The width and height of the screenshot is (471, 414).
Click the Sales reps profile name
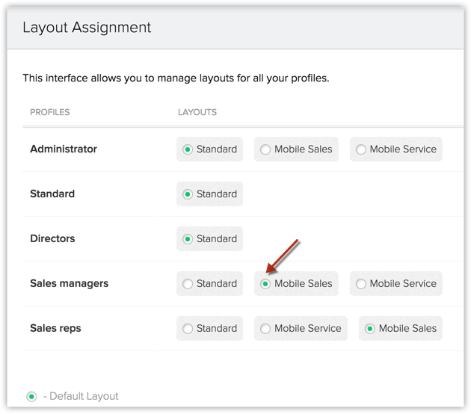point(55,329)
